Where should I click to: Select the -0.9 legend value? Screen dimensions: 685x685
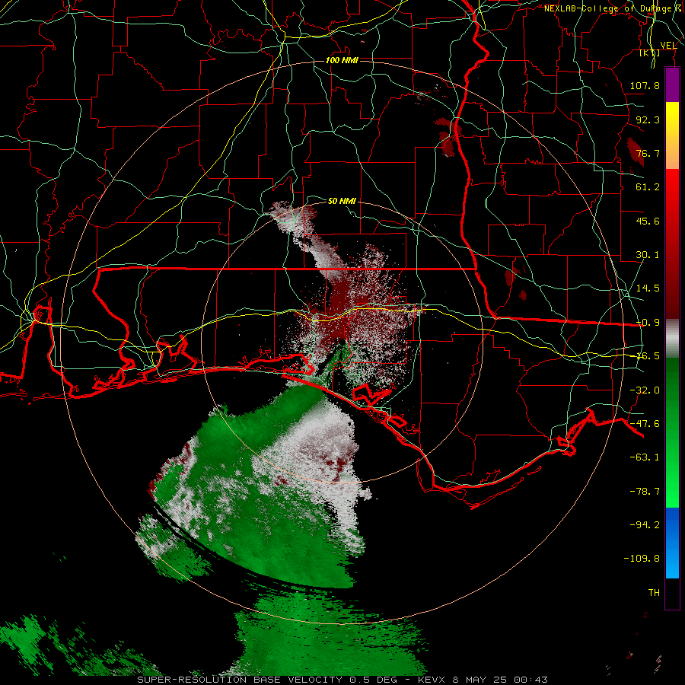(x=648, y=323)
